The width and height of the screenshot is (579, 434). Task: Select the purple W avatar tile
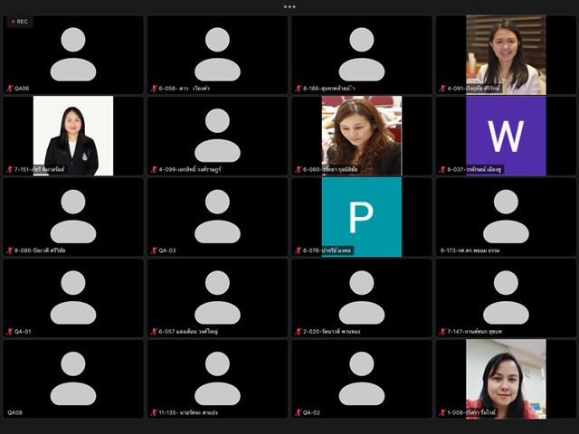506,136
